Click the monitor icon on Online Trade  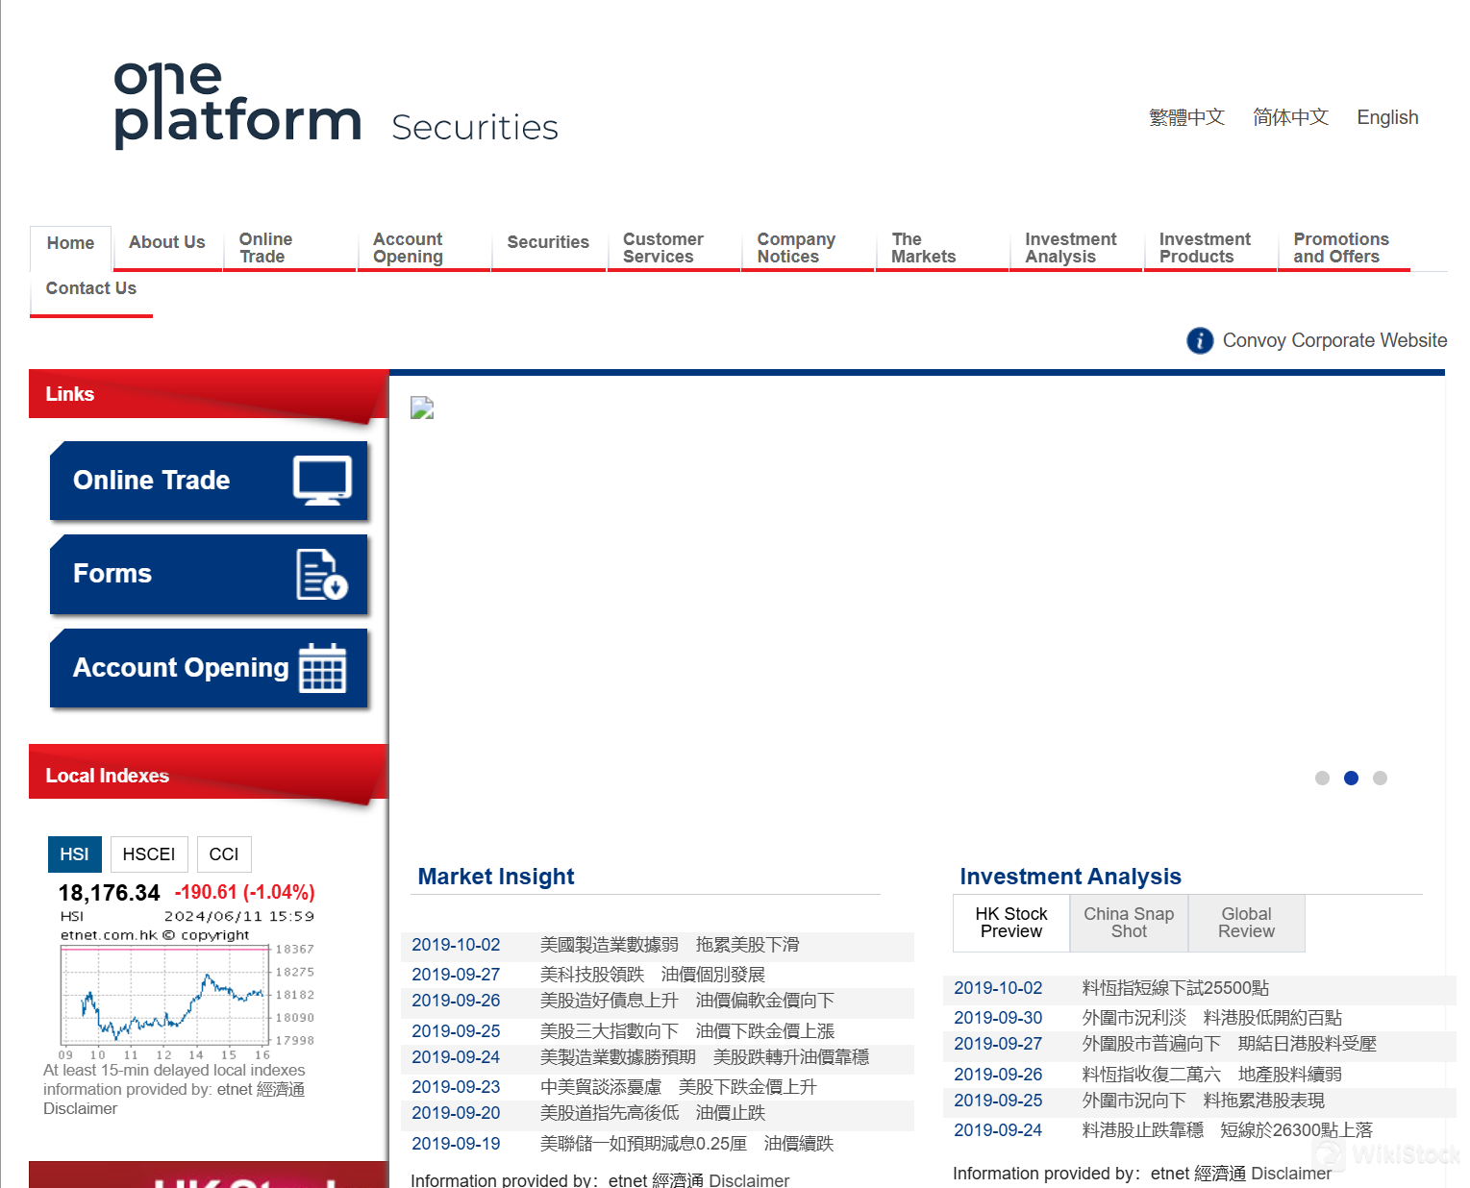[322, 481]
